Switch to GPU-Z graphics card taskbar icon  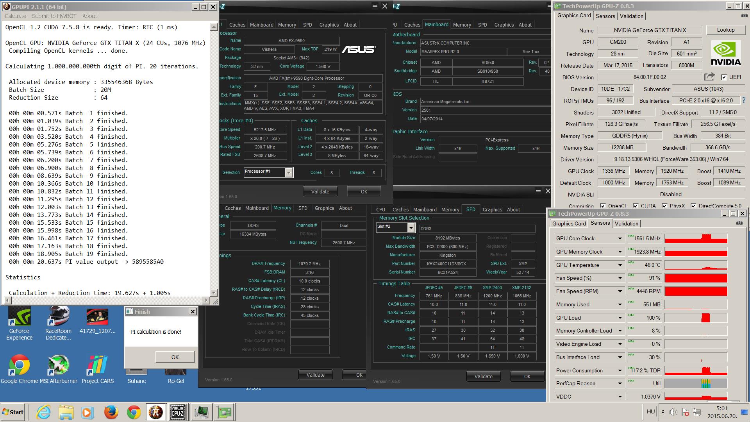(x=224, y=412)
